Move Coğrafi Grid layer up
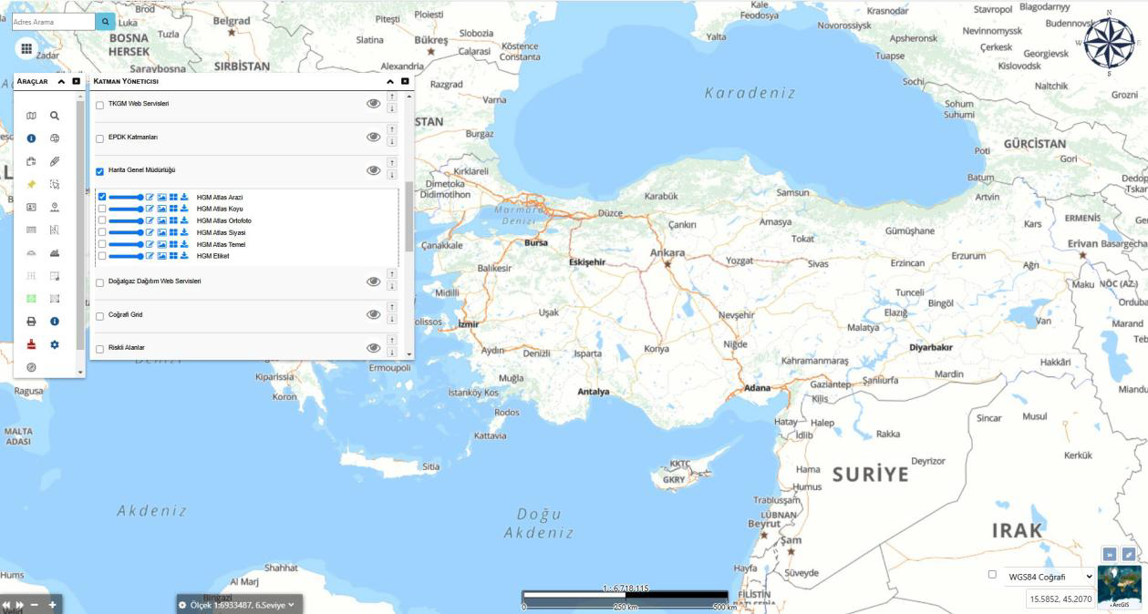 pyautogui.click(x=392, y=308)
